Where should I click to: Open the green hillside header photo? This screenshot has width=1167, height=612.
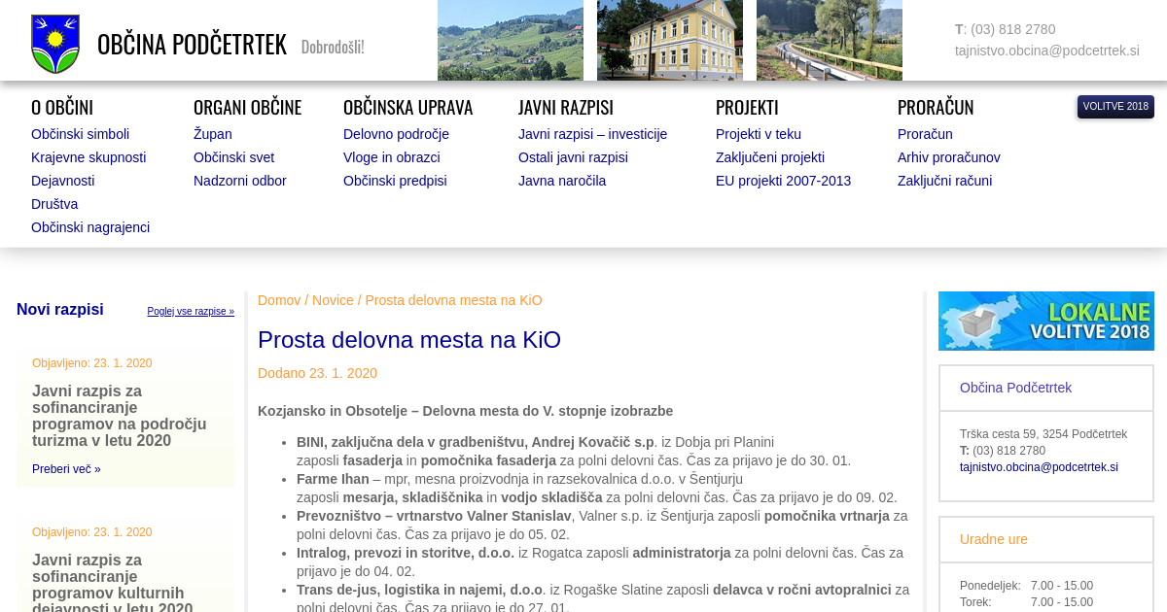511,40
